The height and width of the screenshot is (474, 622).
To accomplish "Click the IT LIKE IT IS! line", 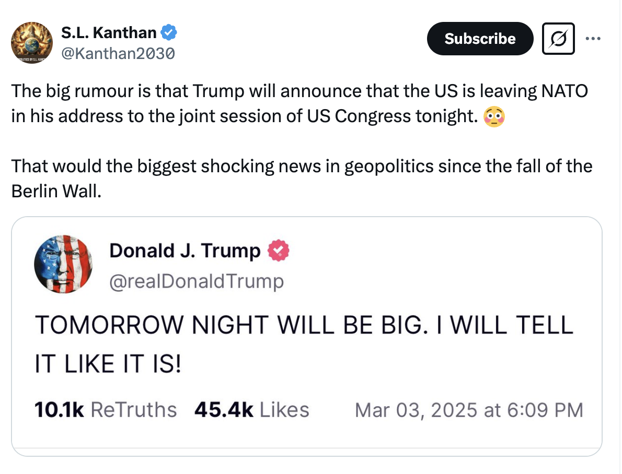I will tap(108, 364).
